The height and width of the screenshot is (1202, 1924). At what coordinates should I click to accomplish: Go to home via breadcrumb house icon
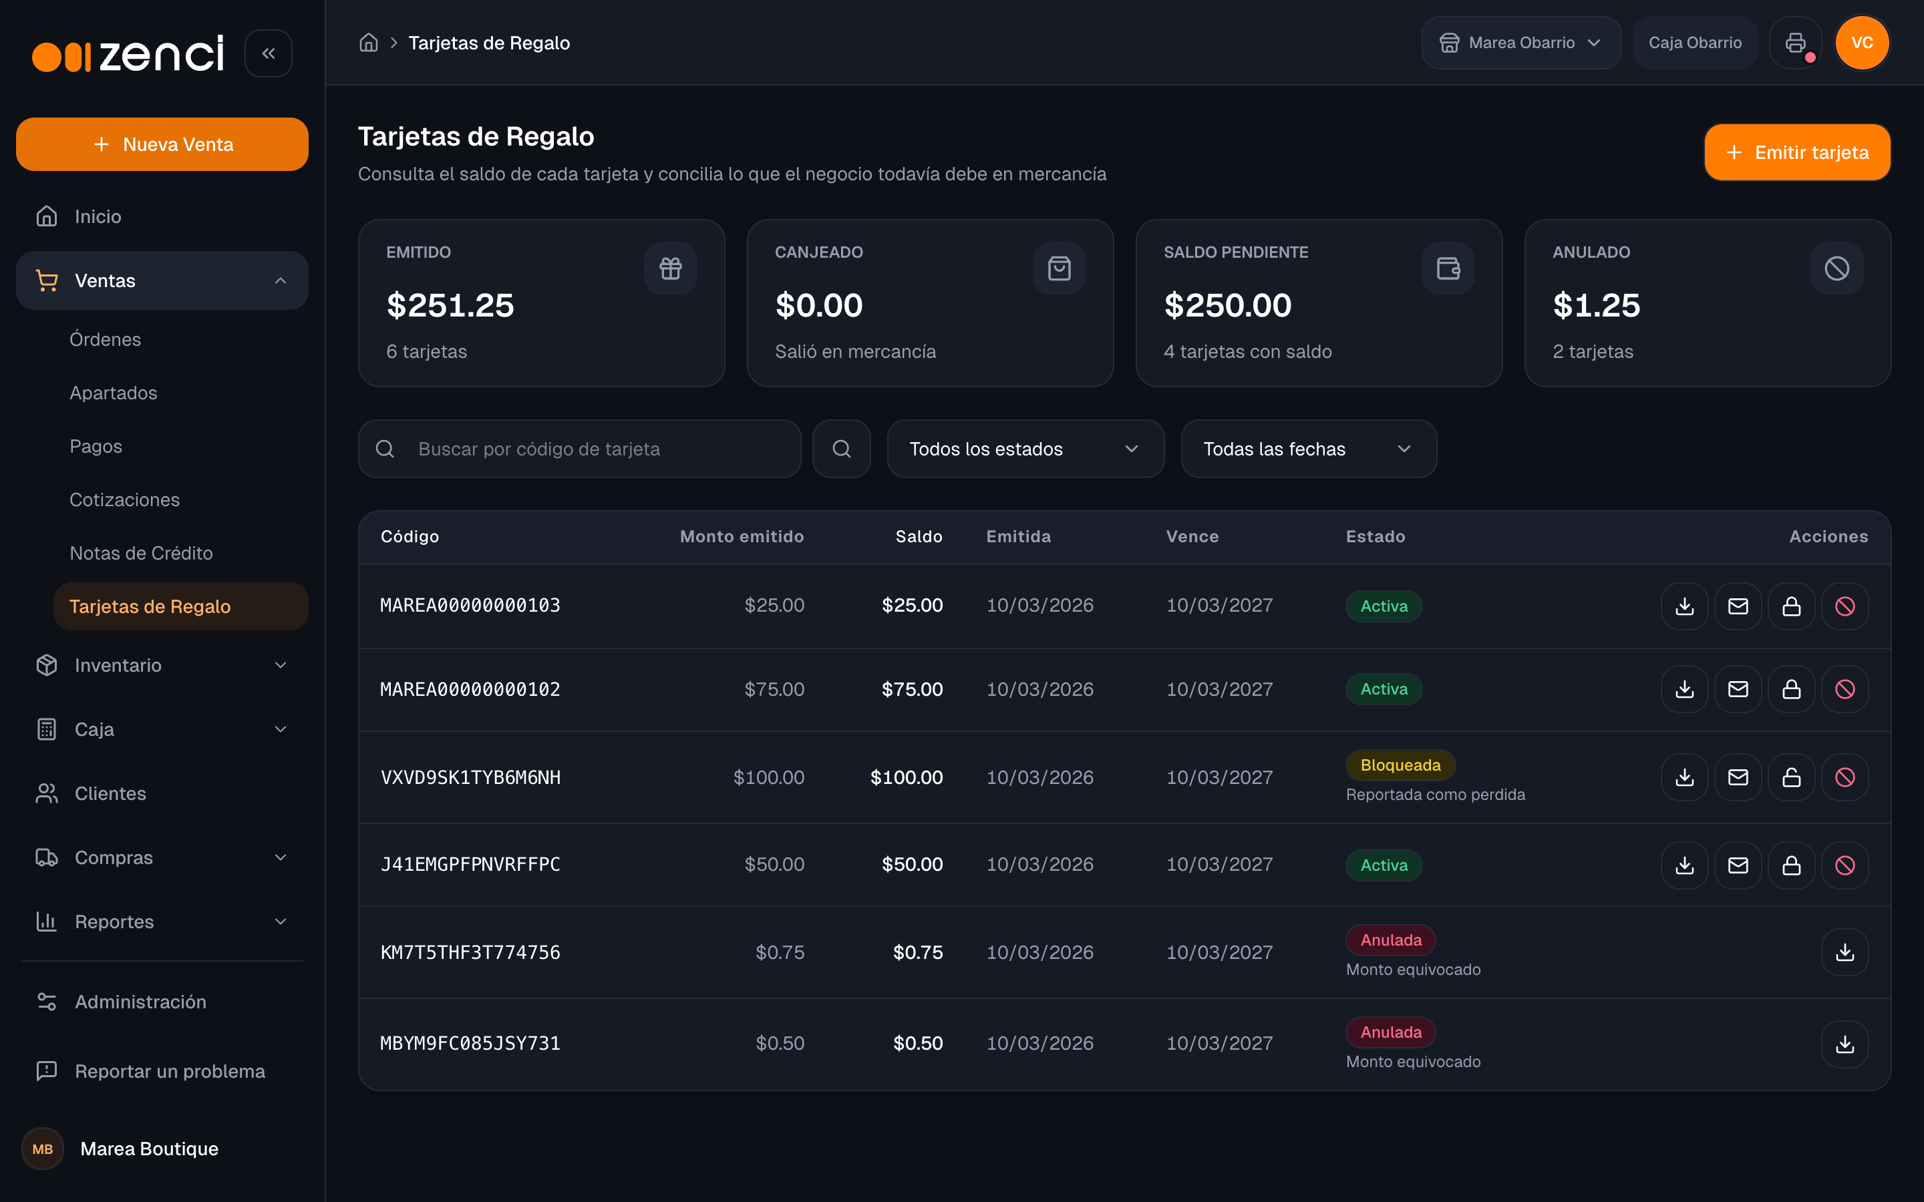[x=368, y=43]
